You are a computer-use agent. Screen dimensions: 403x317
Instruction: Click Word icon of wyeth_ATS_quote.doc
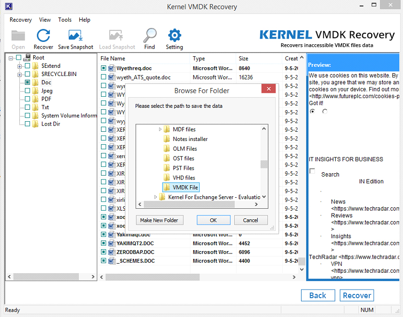click(112, 77)
